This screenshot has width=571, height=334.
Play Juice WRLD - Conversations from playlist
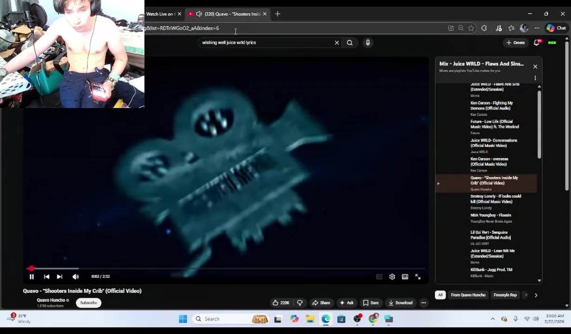(487, 145)
